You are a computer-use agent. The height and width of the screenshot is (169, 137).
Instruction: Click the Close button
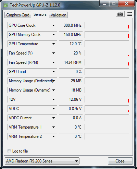(x=120, y=161)
